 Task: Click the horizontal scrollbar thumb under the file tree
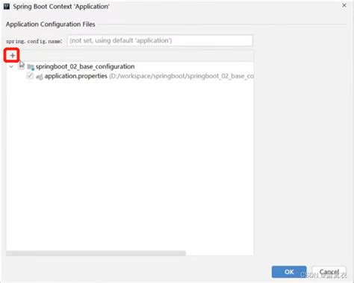(x=96, y=253)
